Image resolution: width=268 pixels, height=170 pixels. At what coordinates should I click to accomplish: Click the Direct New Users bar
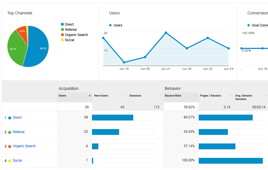tap(113, 118)
